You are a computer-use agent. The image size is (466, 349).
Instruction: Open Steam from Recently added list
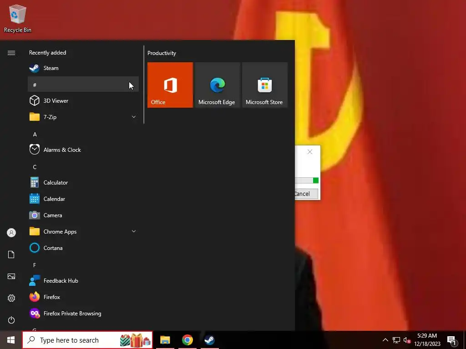point(83,68)
